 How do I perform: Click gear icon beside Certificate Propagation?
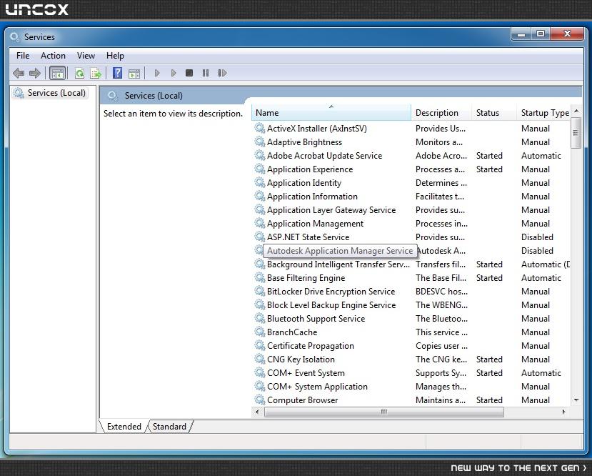[259, 346]
